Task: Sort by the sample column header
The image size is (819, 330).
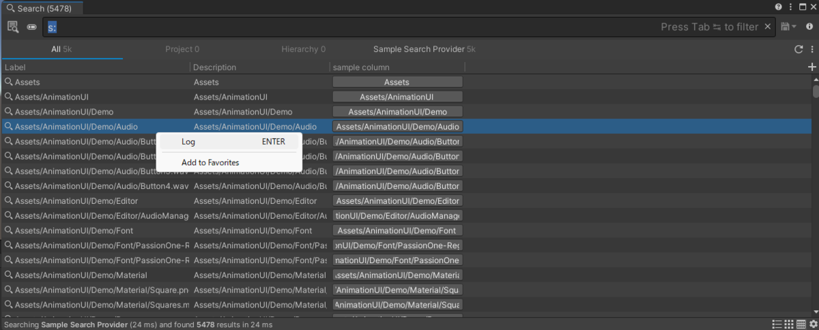Action: coord(397,67)
